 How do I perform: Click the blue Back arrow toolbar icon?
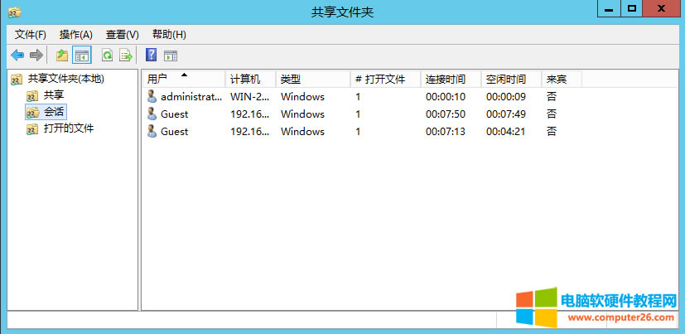(x=17, y=56)
